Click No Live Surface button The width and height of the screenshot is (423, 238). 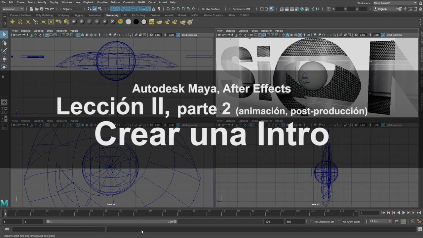(211, 9)
